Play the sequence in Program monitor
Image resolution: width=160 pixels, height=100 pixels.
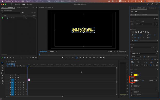point(83,58)
